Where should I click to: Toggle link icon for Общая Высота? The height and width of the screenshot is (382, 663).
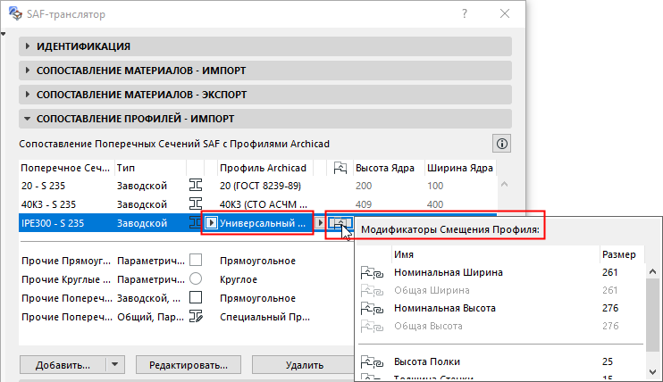click(x=372, y=327)
